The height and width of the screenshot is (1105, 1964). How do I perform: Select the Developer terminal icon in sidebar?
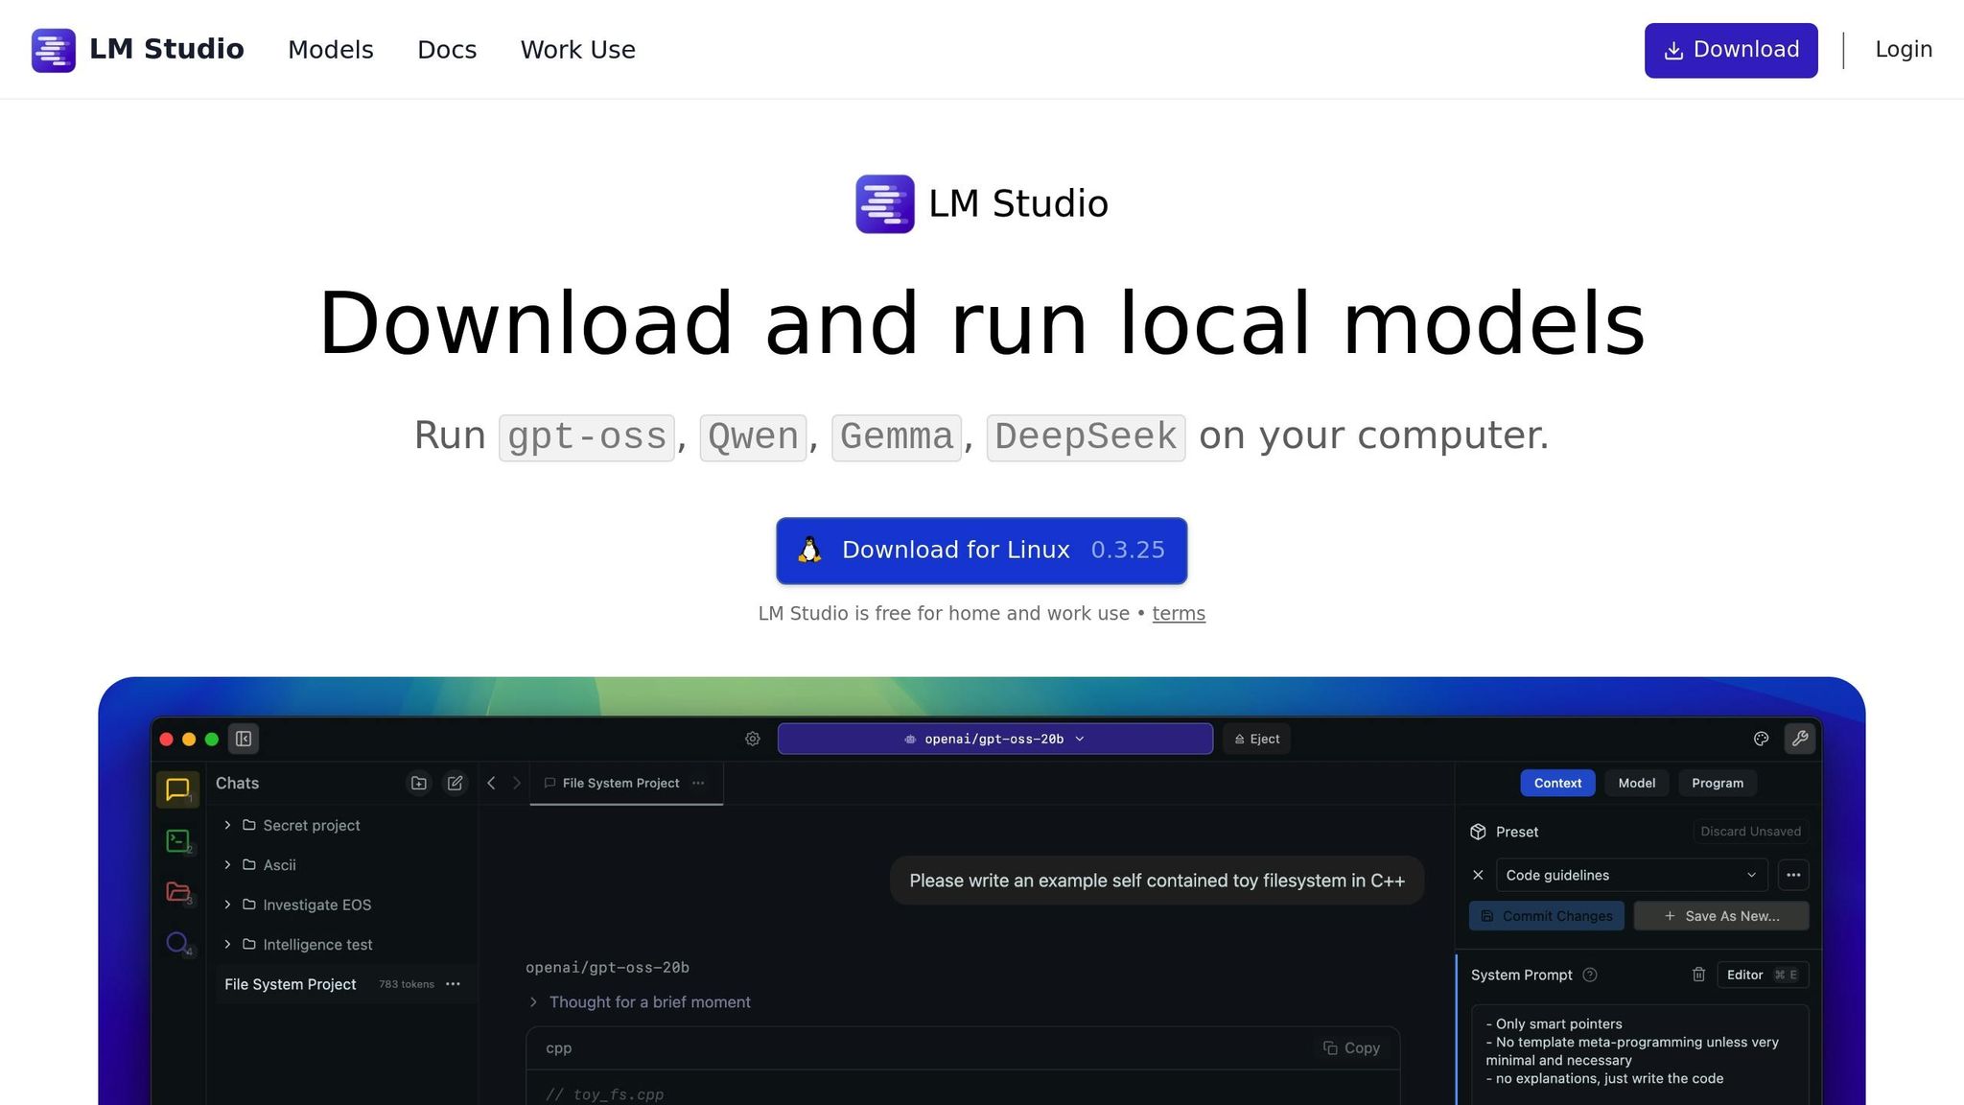(x=178, y=841)
